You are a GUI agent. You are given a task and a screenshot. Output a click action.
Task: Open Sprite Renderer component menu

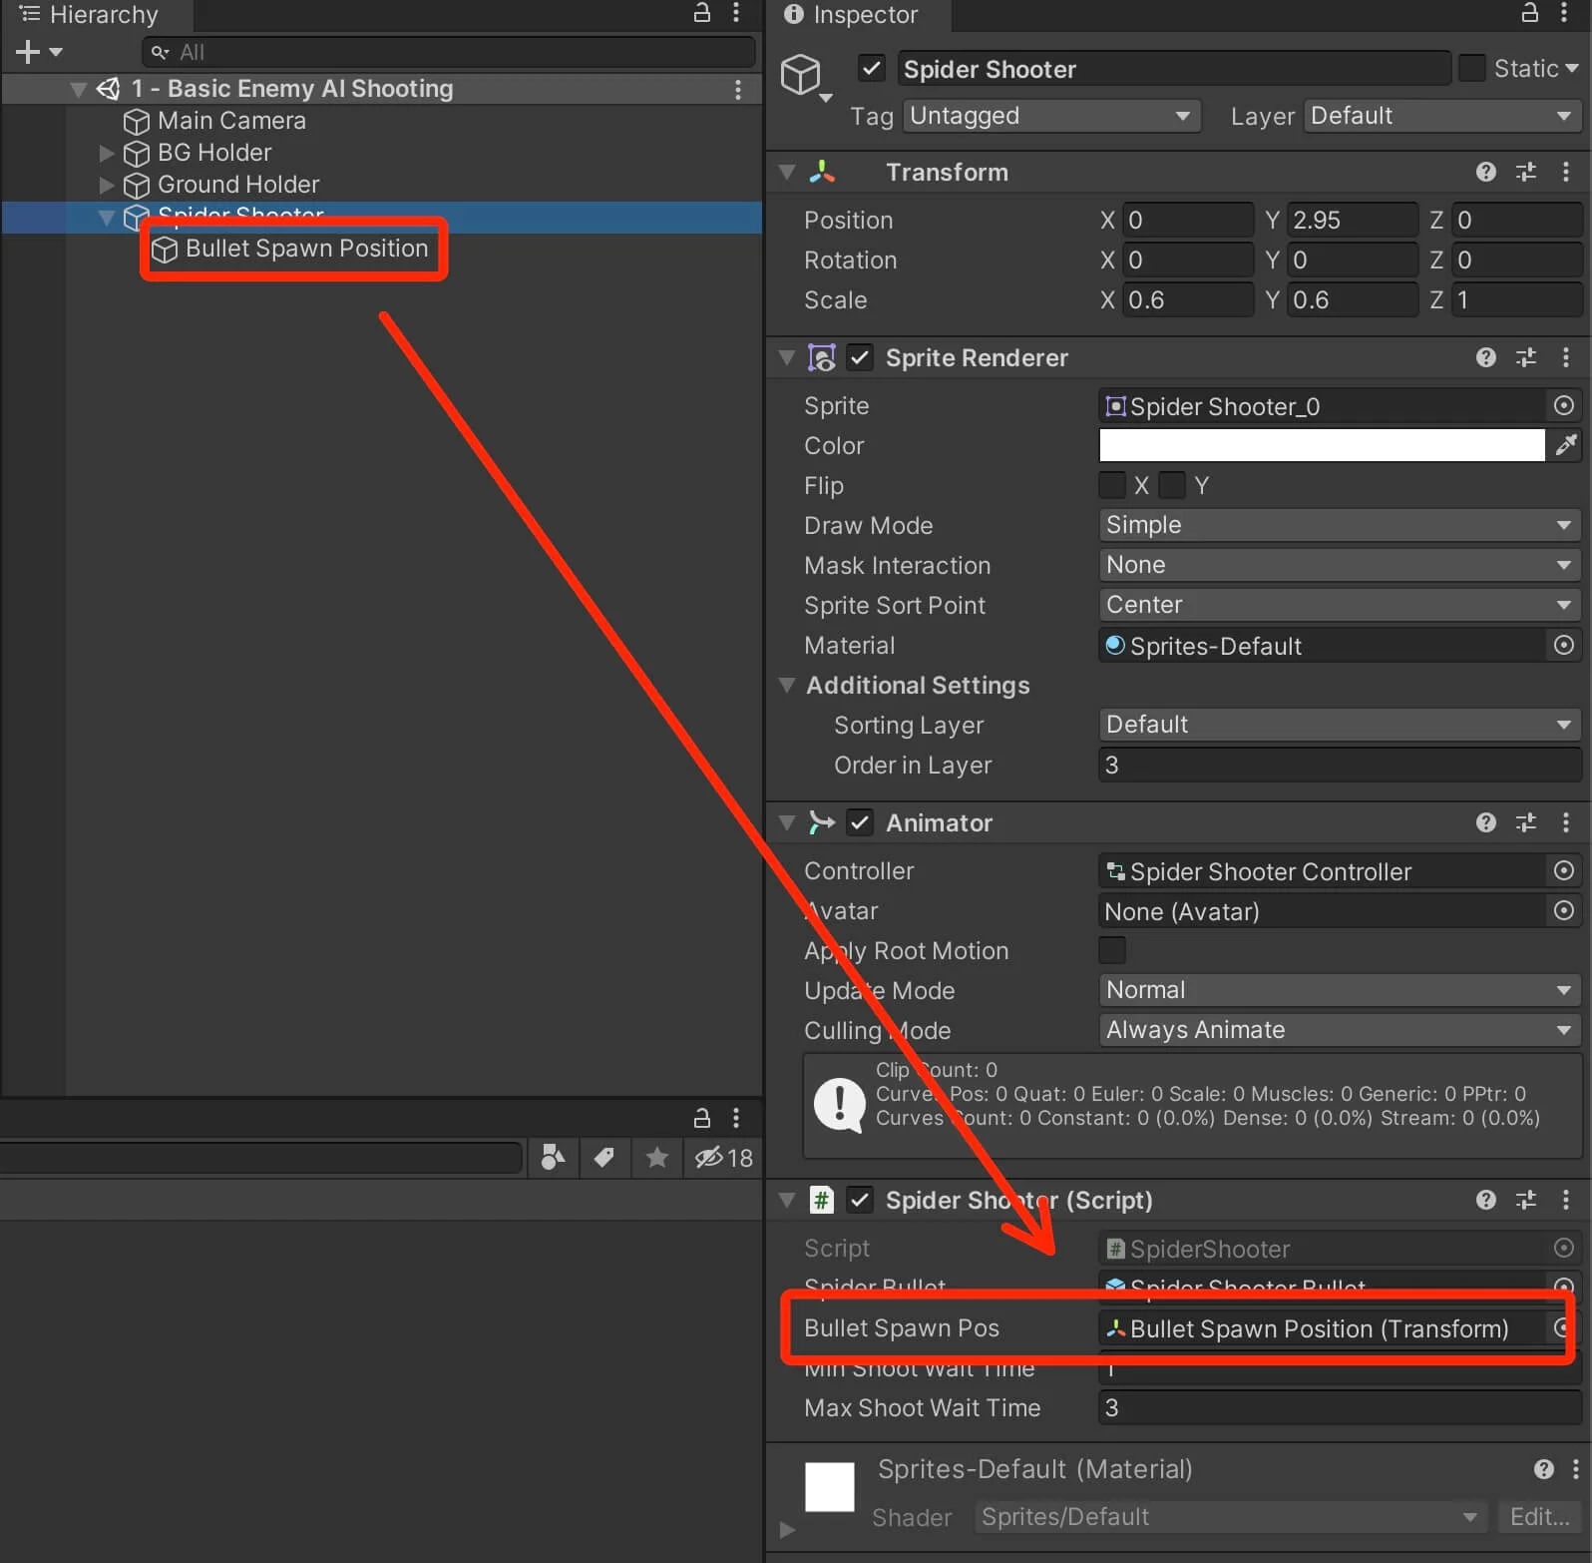pos(1566,357)
